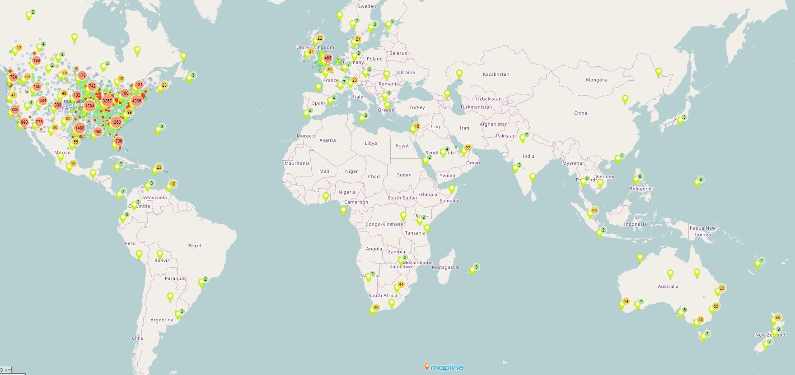The width and height of the screenshot is (795, 375).
Task: Click the pin marker in Bolivia
Action: tap(159, 255)
